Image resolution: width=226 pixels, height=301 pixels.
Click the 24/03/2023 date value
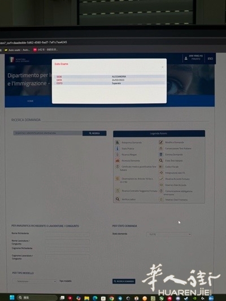[x=118, y=80]
